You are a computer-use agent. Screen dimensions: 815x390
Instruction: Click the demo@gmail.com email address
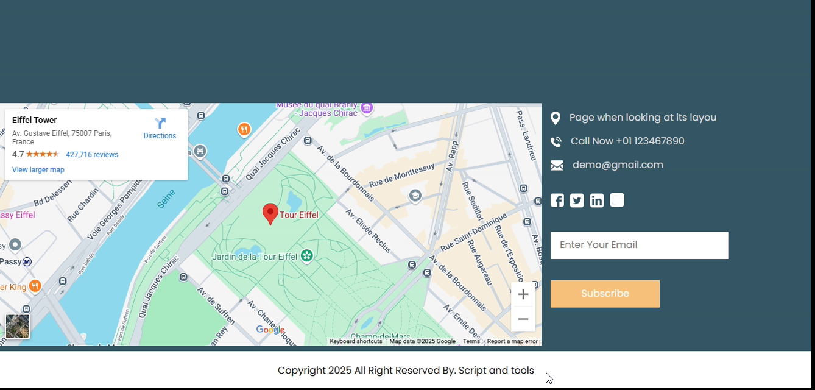(618, 165)
